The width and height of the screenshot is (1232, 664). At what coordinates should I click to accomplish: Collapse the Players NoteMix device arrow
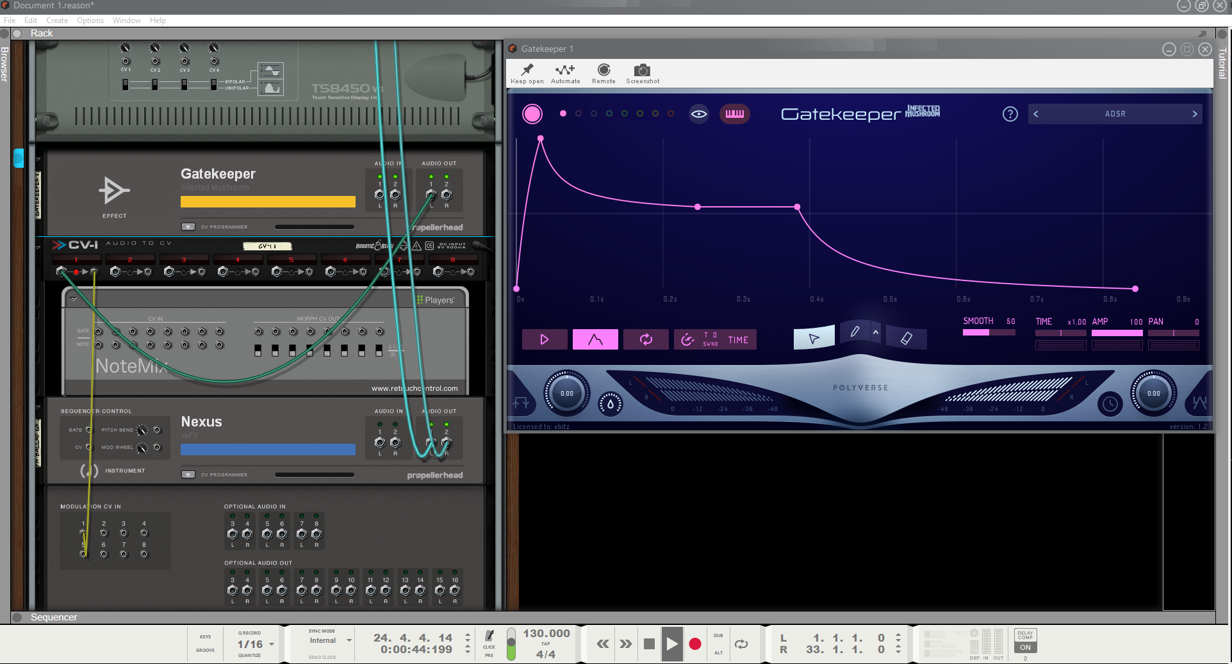pyautogui.click(x=73, y=299)
